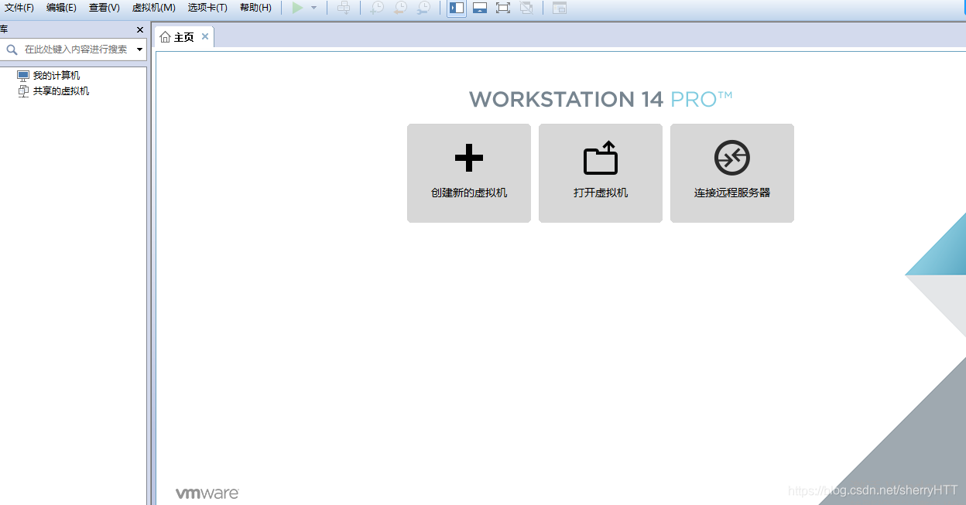
Task: Click the 创建新的虚拟机 button
Action: (469, 173)
